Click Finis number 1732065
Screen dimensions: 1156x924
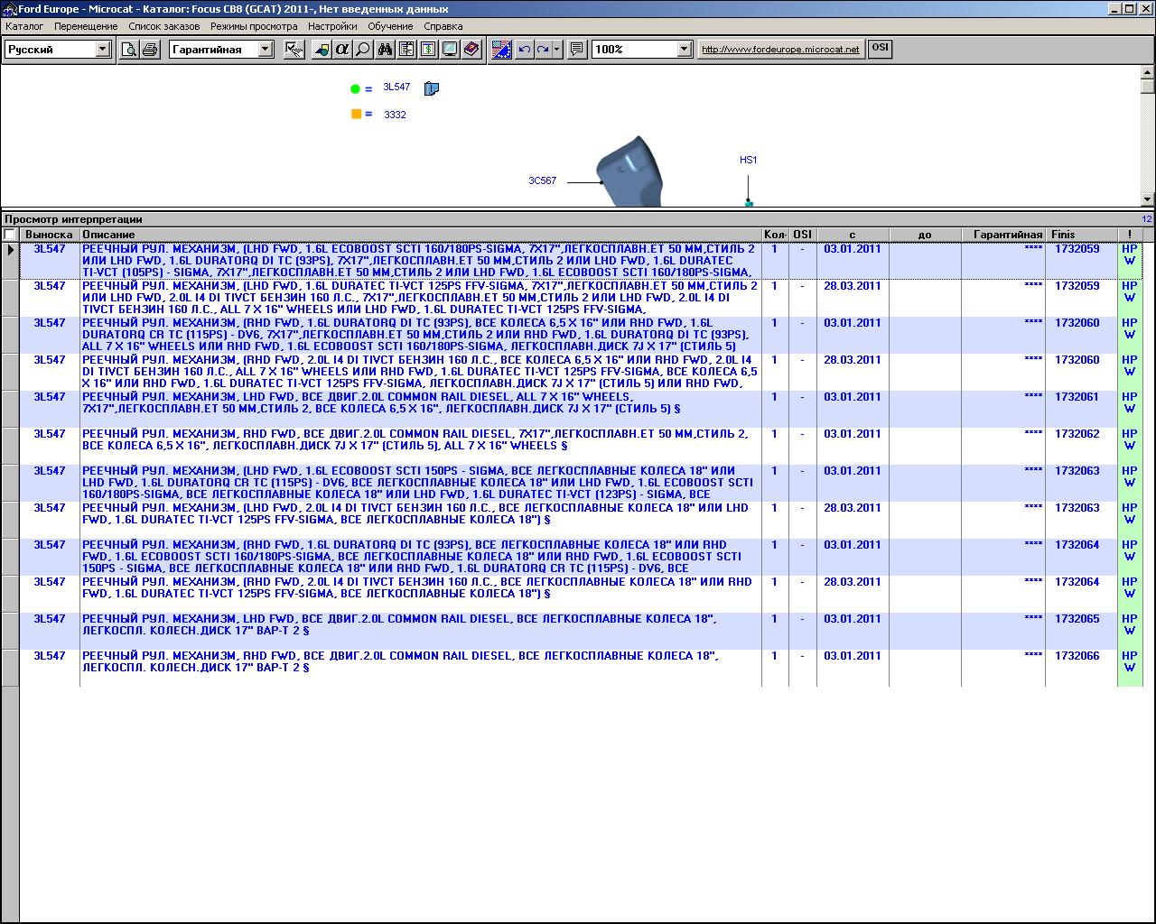coord(1077,619)
